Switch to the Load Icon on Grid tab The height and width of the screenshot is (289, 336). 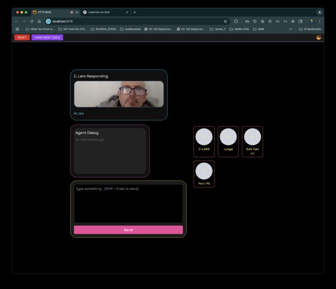tap(106, 12)
